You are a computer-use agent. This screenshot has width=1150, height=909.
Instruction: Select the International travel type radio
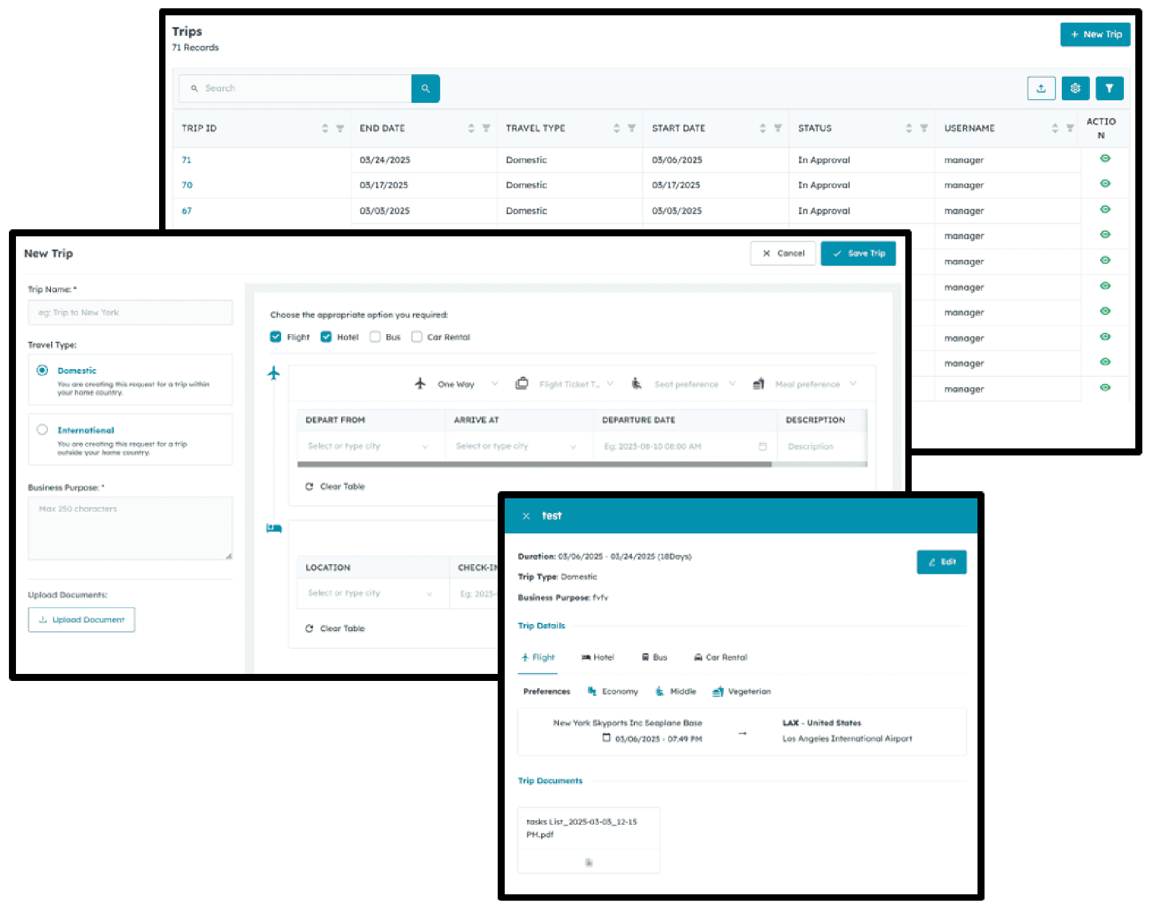42,430
